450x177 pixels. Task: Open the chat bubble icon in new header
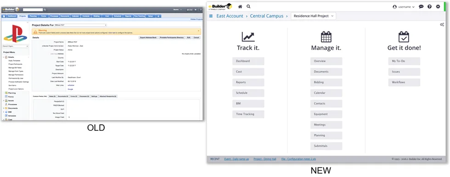tap(421, 6)
